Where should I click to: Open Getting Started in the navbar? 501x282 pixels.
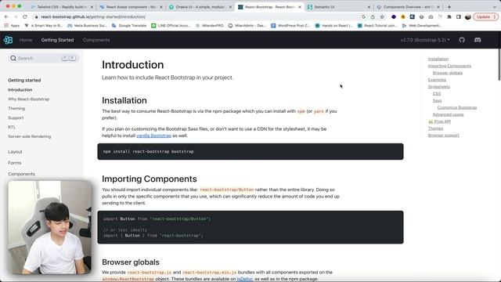57,40
